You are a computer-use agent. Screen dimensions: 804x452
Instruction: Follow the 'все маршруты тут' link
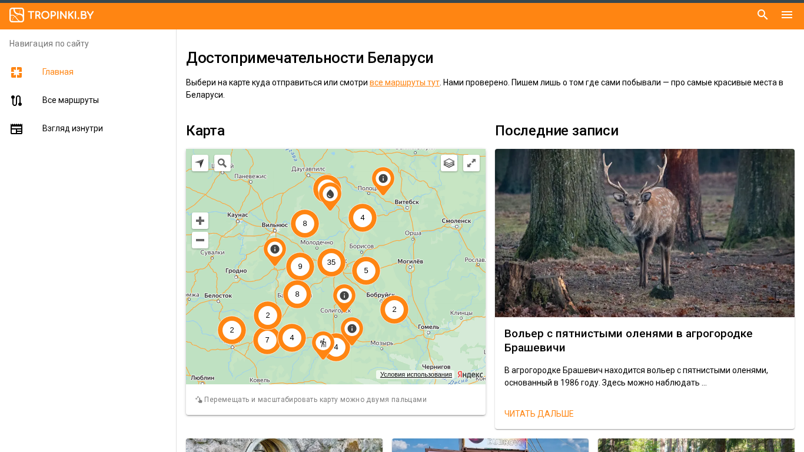[404, 82]
